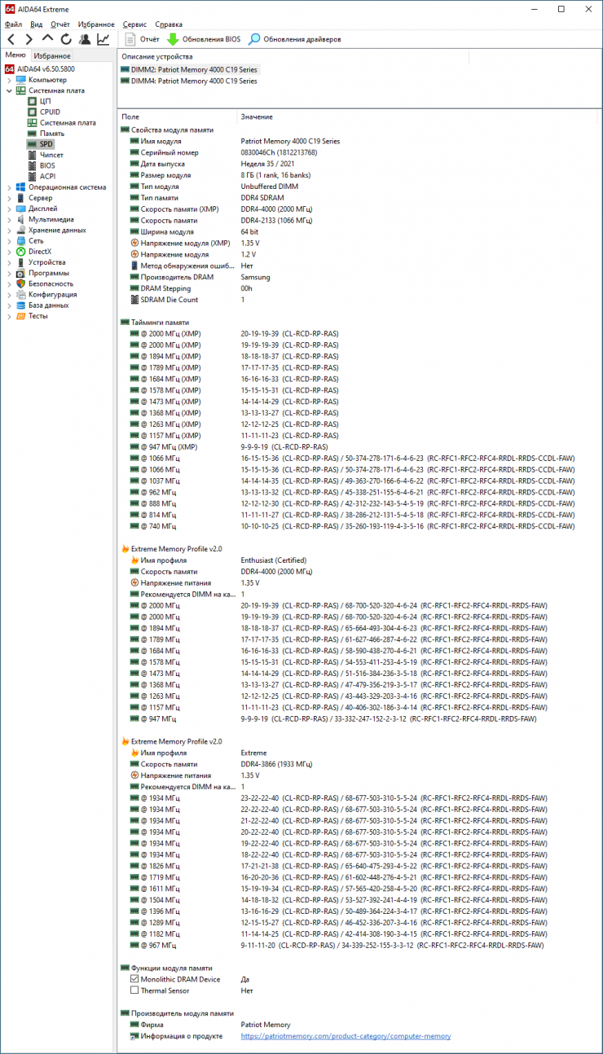
Task: Click the Фирма Patriot Memory row
Action: (359, 1025)
